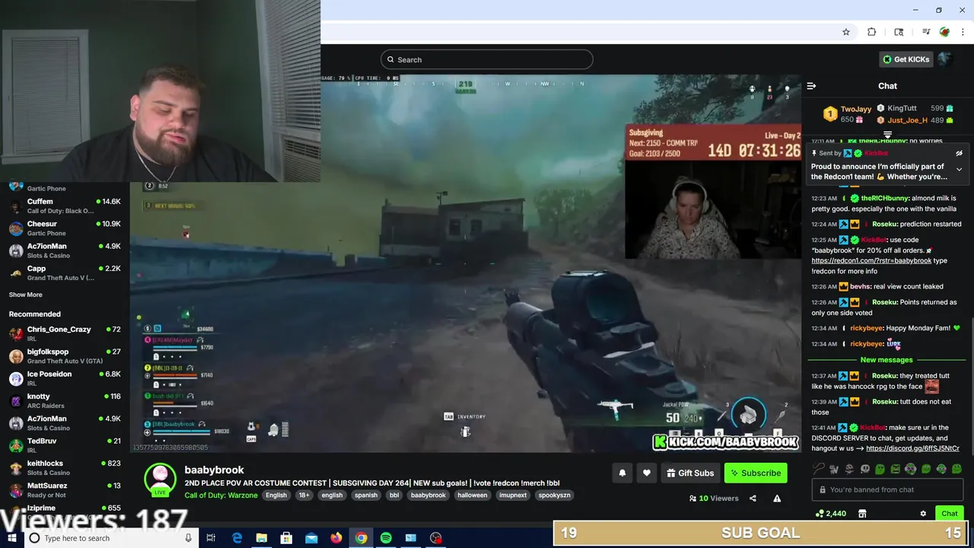The height and width of the screenshot is (548, 974).
Task: Click the Just_Joe_H leaderboard name
Action: (907, 120)
